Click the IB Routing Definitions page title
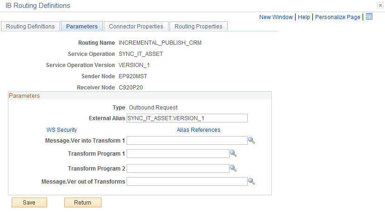 point(38,6)
